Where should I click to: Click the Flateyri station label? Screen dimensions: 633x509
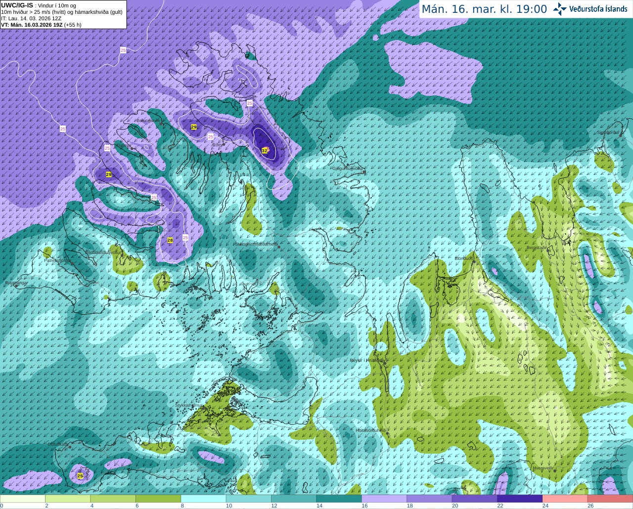tap(124, 145)
